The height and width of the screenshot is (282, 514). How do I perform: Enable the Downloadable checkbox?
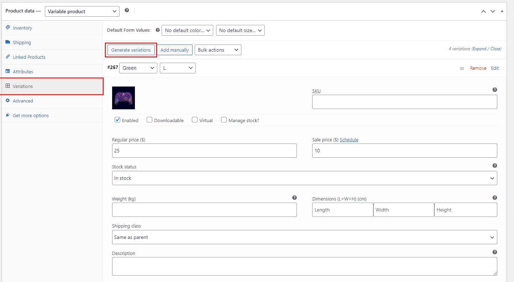(150, 120)
